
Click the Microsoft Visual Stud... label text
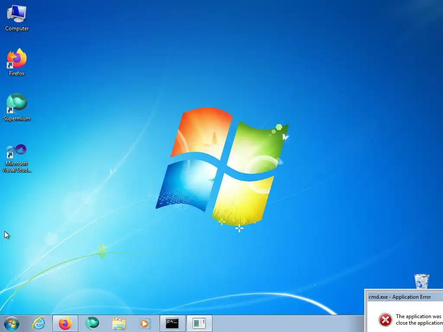tap(17, 166)
